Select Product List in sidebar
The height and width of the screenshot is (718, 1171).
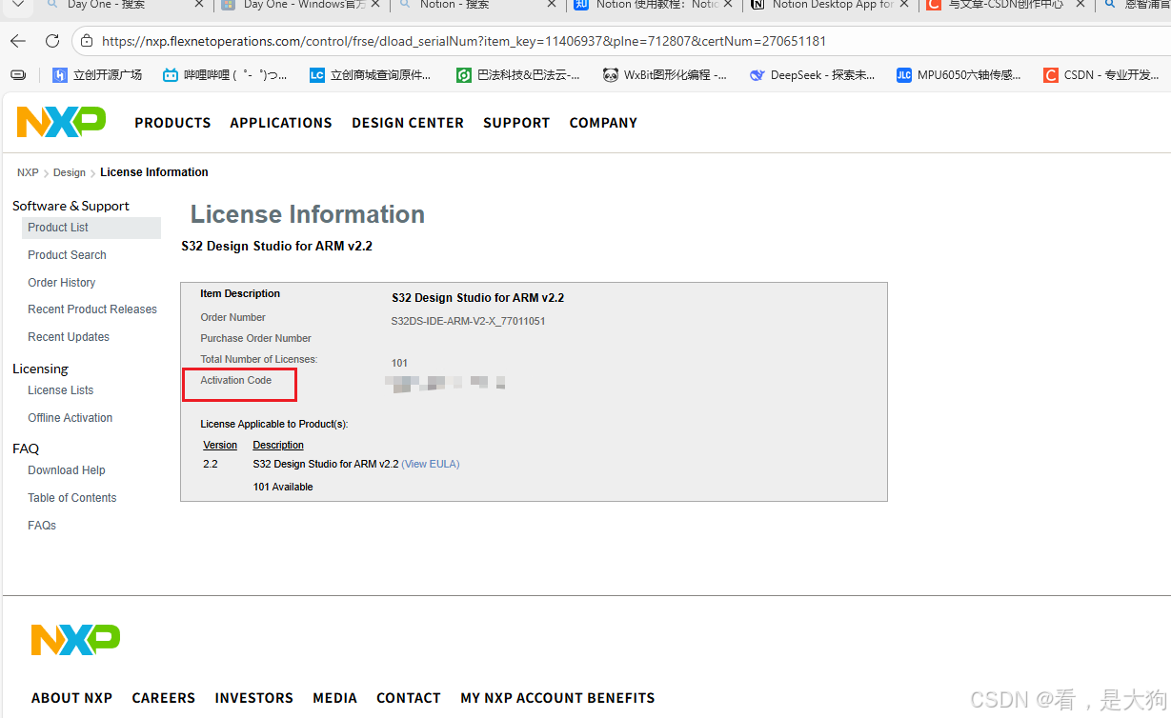tap(91, 228)
